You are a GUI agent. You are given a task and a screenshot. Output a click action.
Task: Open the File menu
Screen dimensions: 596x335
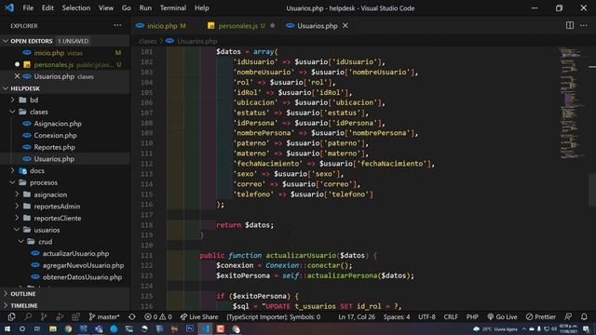pyautogui.click(x=28, y=7)
